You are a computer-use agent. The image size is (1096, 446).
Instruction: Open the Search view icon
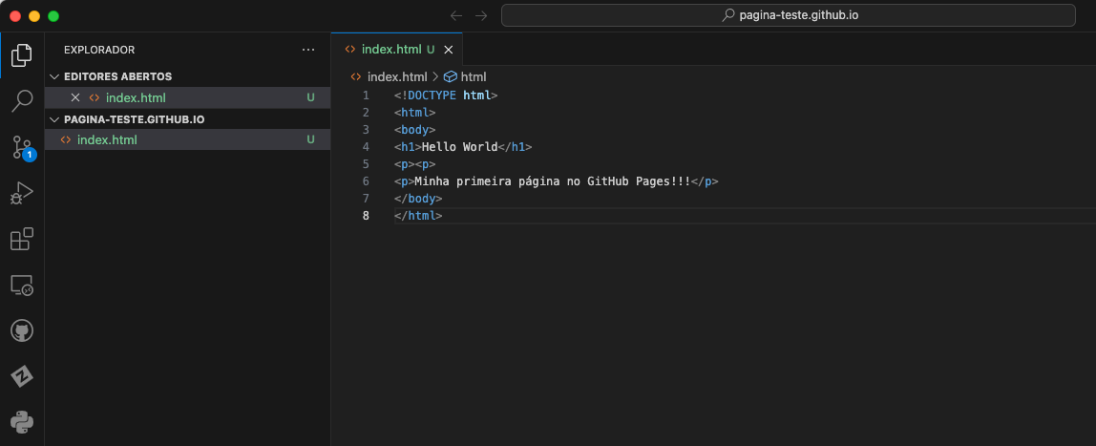coord(22,99)
